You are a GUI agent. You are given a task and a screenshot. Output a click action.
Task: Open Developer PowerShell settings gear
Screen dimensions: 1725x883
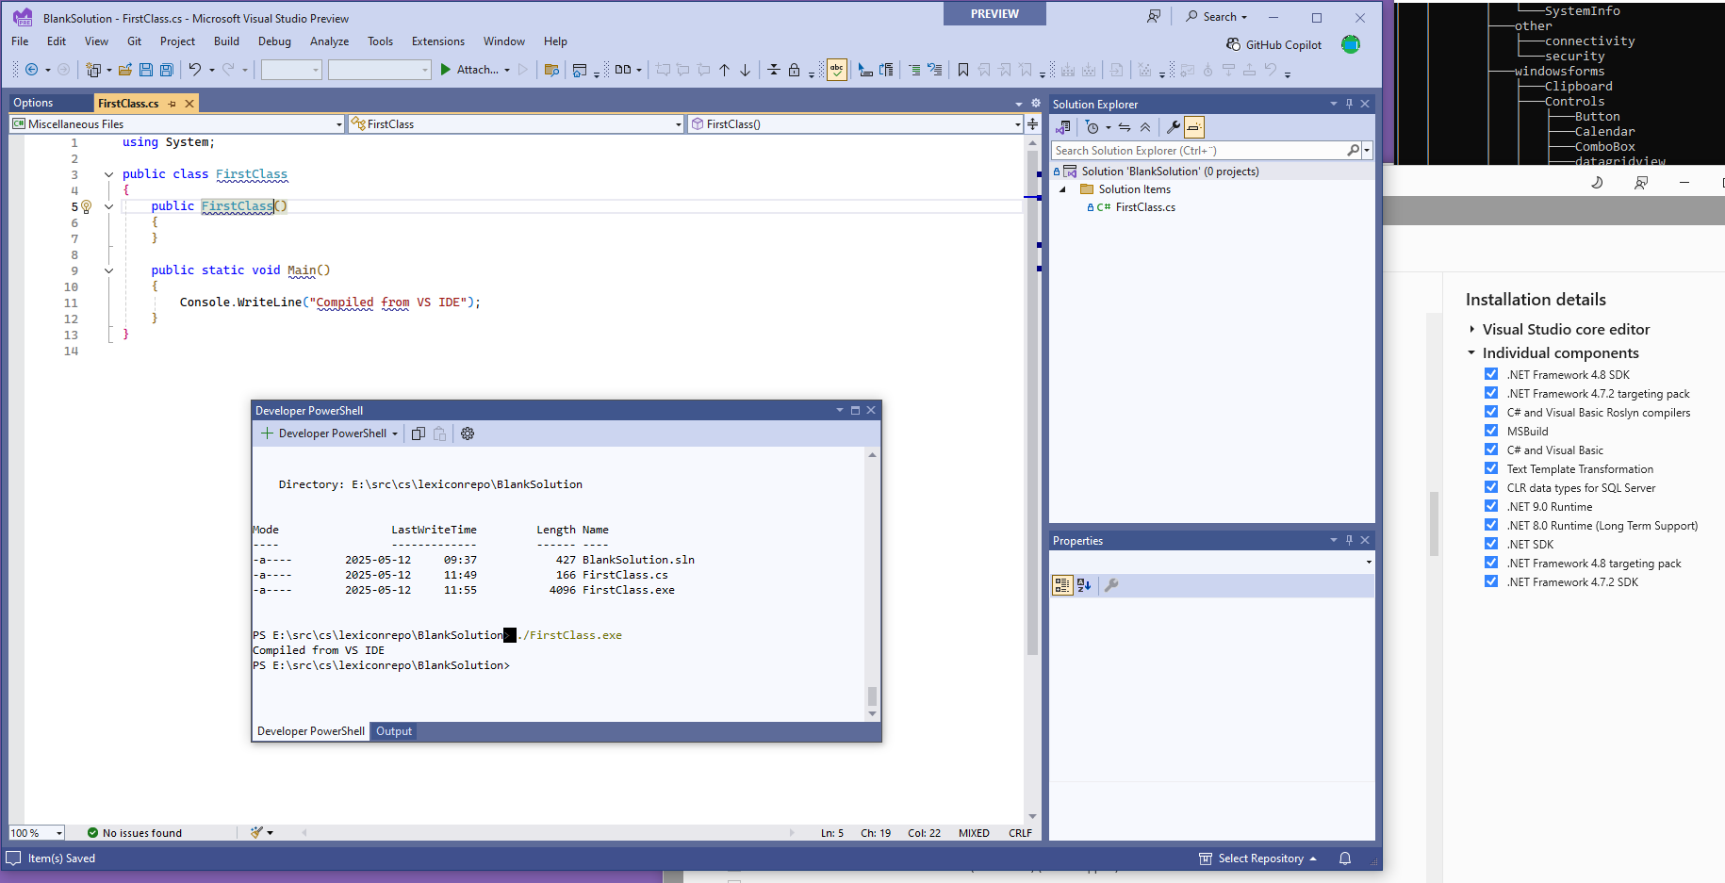pos(468,433)
